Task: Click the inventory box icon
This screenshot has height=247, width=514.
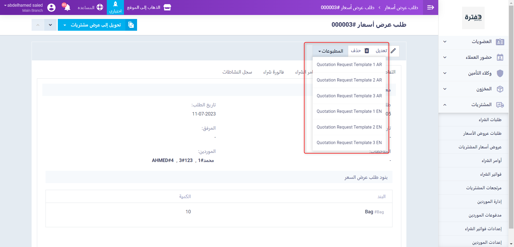Action: pyautogui.click(x=500, y=89)
